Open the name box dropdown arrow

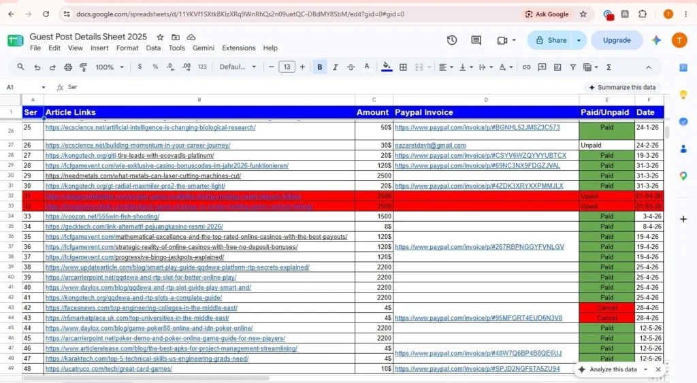pos(43,88)
